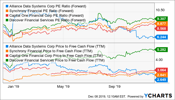Viewport: 175px width, 100px height.
Task: Select the green 9.307 value flag
Action: coord(161,19)
